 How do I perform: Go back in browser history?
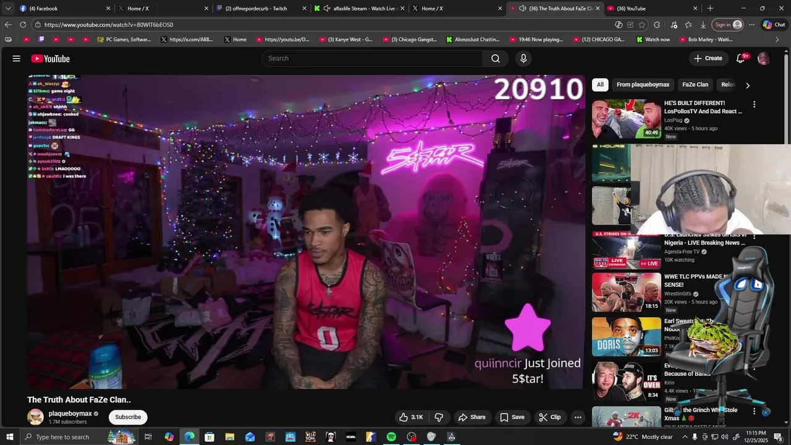pos(8,25)
